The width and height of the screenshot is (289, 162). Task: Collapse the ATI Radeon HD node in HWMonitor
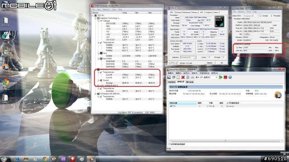pos(96,94)
